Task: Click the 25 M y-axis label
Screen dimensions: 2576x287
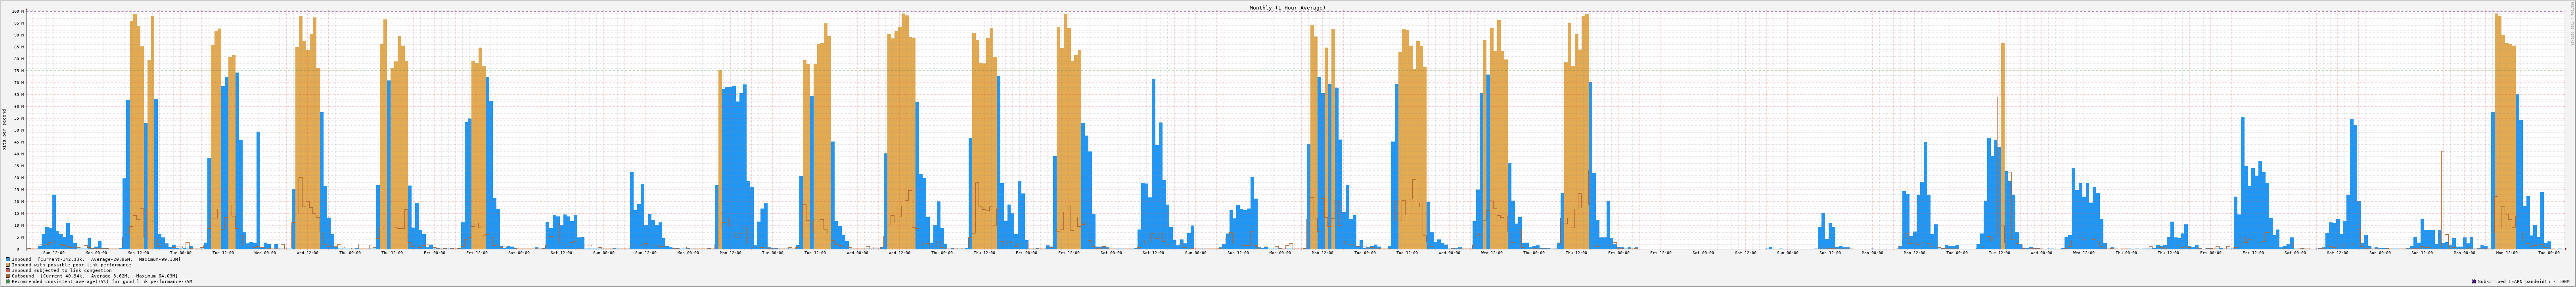Action: 17,190
